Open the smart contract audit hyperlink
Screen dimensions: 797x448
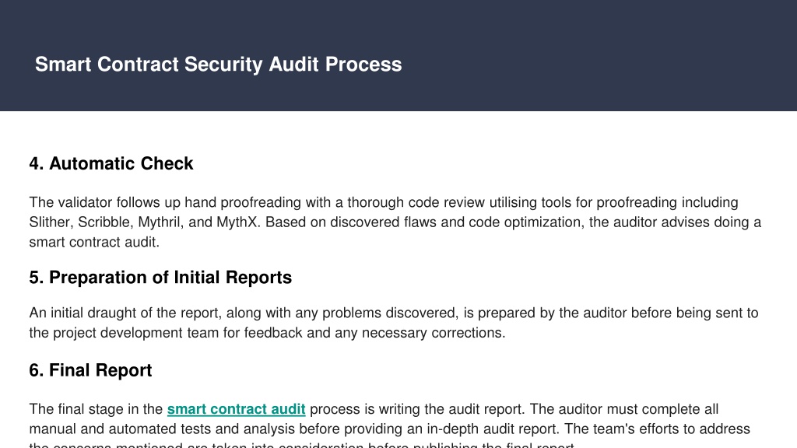pyautogui.click(x=236, y=409)
